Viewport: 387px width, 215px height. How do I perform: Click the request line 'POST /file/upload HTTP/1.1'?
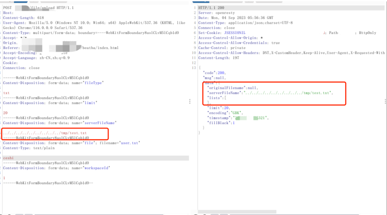pyautogui.click(x=38, y=8)
